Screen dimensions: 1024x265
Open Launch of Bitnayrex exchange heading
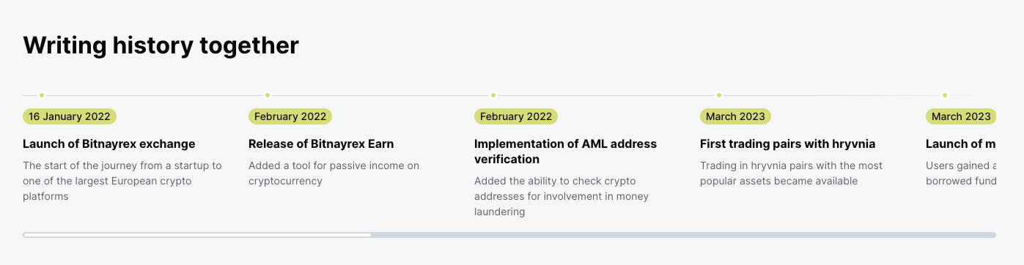[x=109, y=144]
